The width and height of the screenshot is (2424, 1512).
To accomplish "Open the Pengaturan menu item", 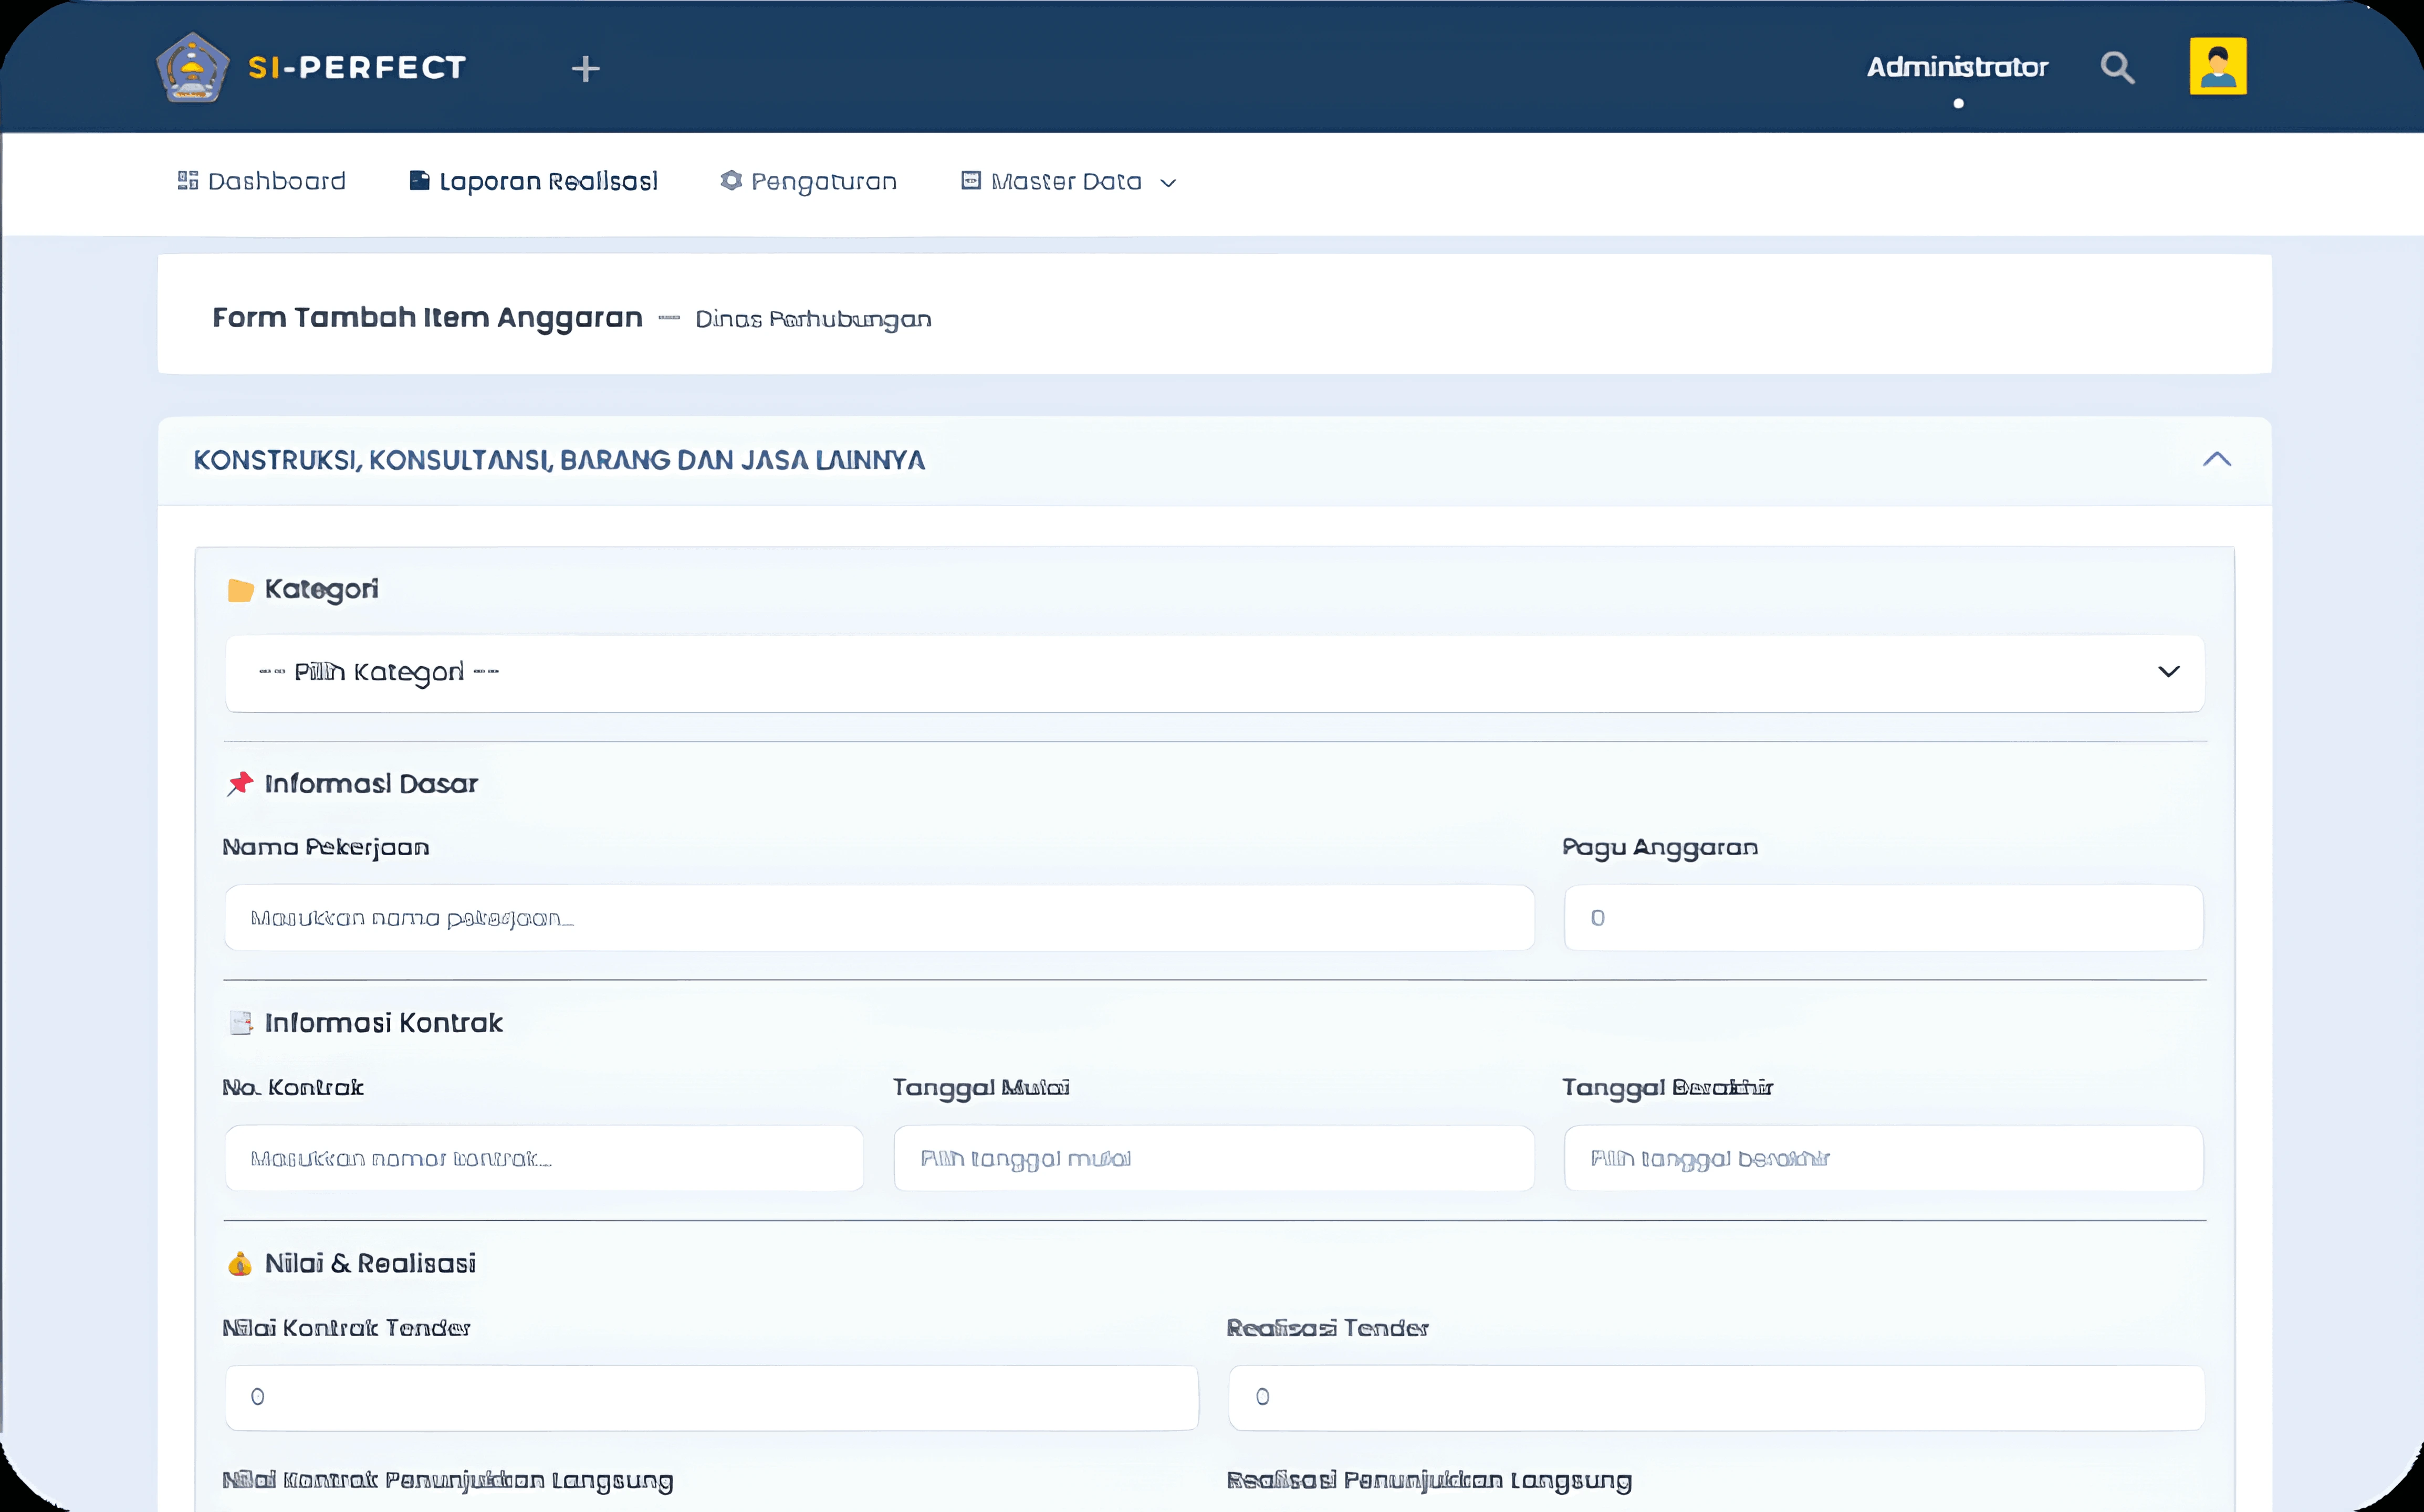I will tap(823, 181).
